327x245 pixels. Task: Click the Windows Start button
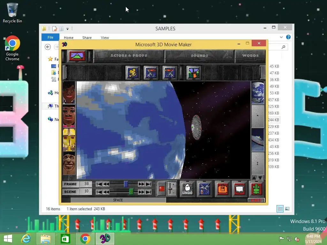tap(8, 239)
